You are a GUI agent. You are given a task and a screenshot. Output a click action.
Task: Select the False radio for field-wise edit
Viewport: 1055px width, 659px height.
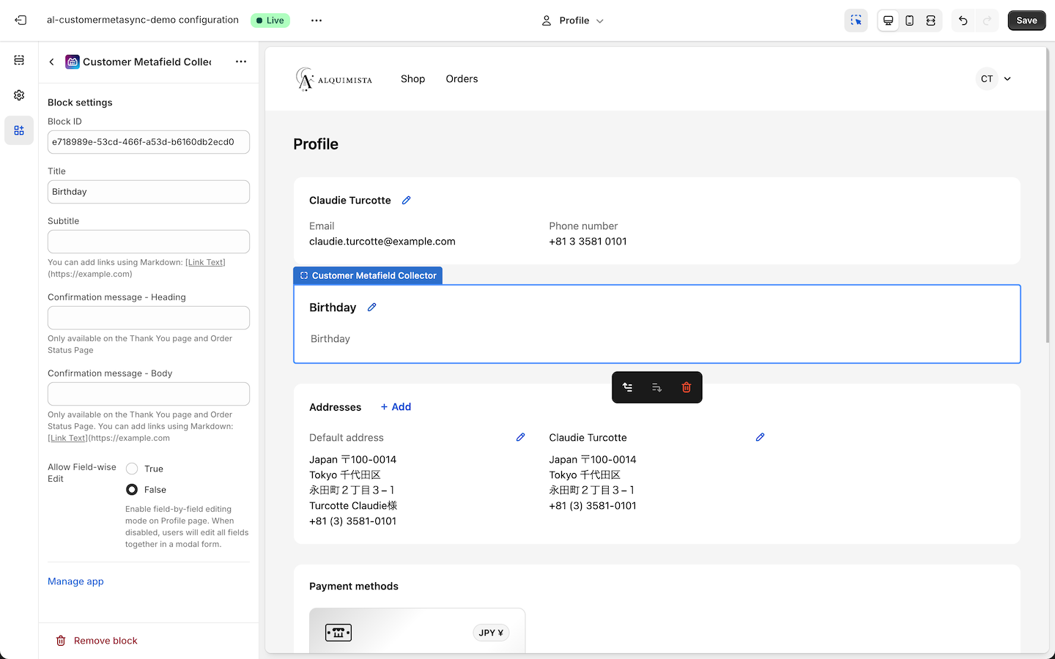click(x=132, y=489)
